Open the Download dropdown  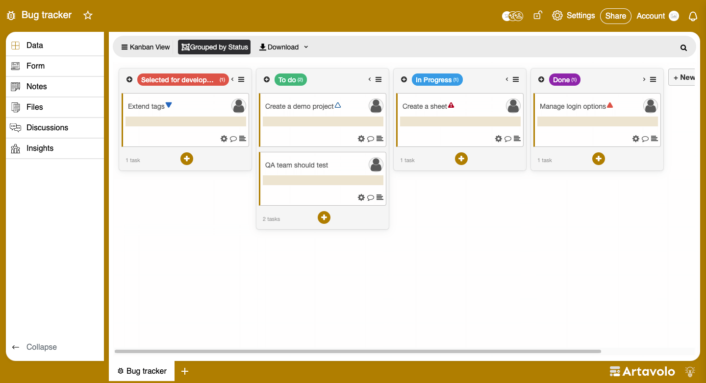tap(283, 47)
